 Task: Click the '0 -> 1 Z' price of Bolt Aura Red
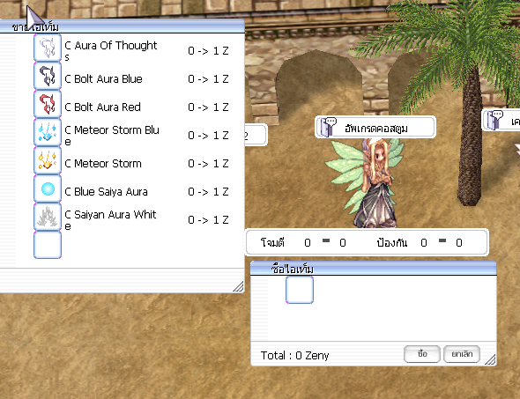pyautogui.click(x=208, y=107)
